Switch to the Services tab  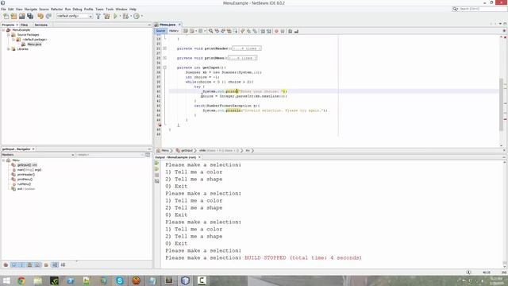[40, 25]
